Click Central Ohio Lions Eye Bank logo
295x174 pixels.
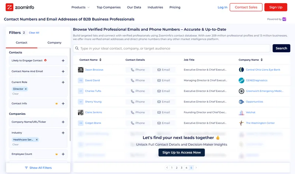coord(242,70)
